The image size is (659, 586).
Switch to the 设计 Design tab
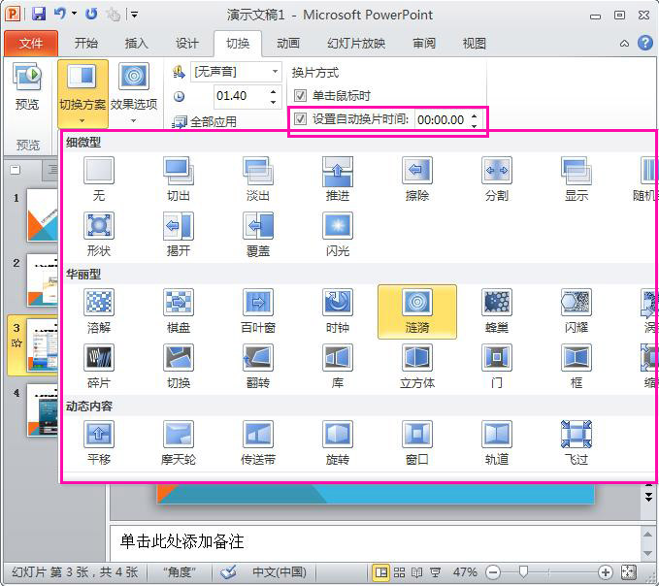[186, 44]
